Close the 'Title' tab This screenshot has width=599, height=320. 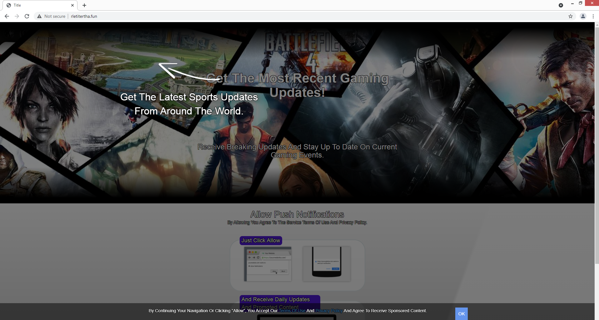coord(72,5)
